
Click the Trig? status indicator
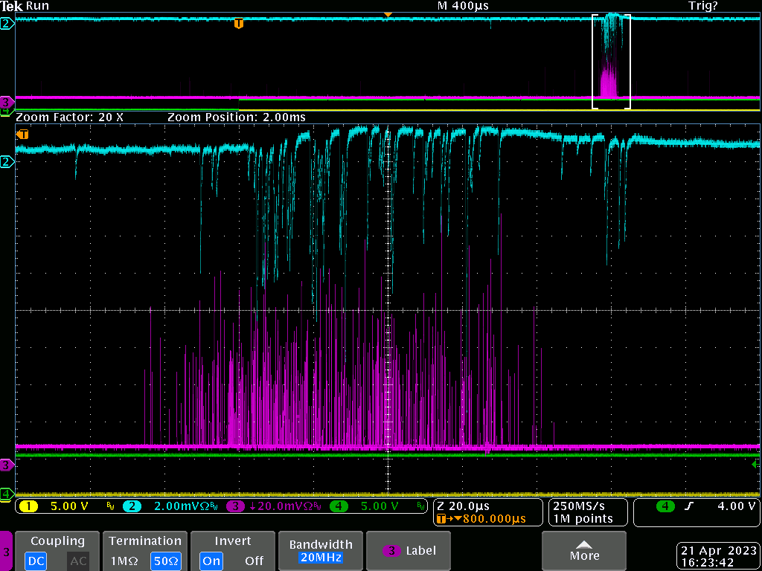pyautogui.click(x=702, y=6)
